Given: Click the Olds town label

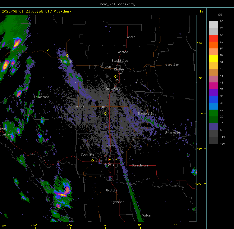Looking at the screenshot, I should point(105,107).
